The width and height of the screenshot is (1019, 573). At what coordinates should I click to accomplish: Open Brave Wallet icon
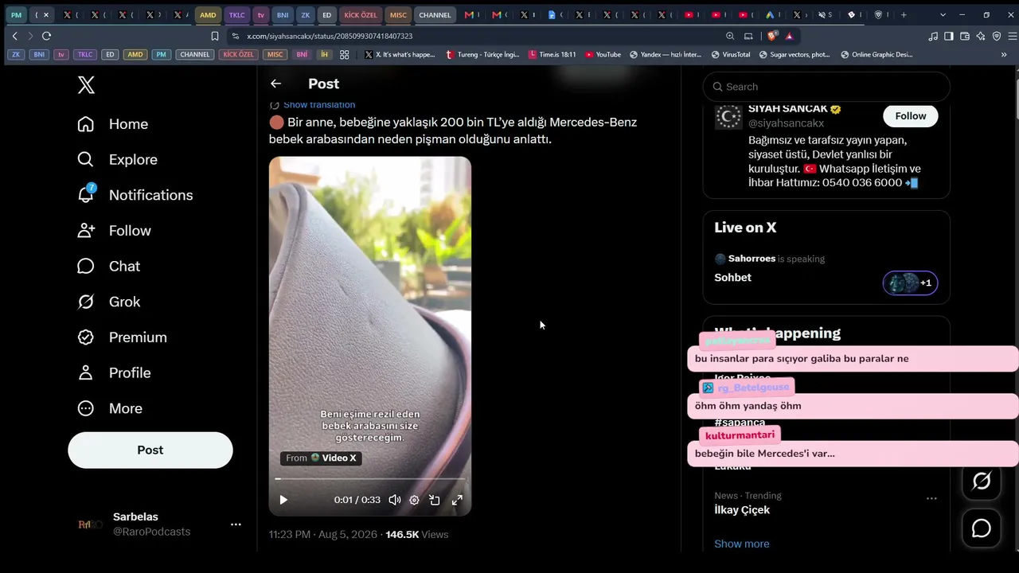click(x=965, y=36)
